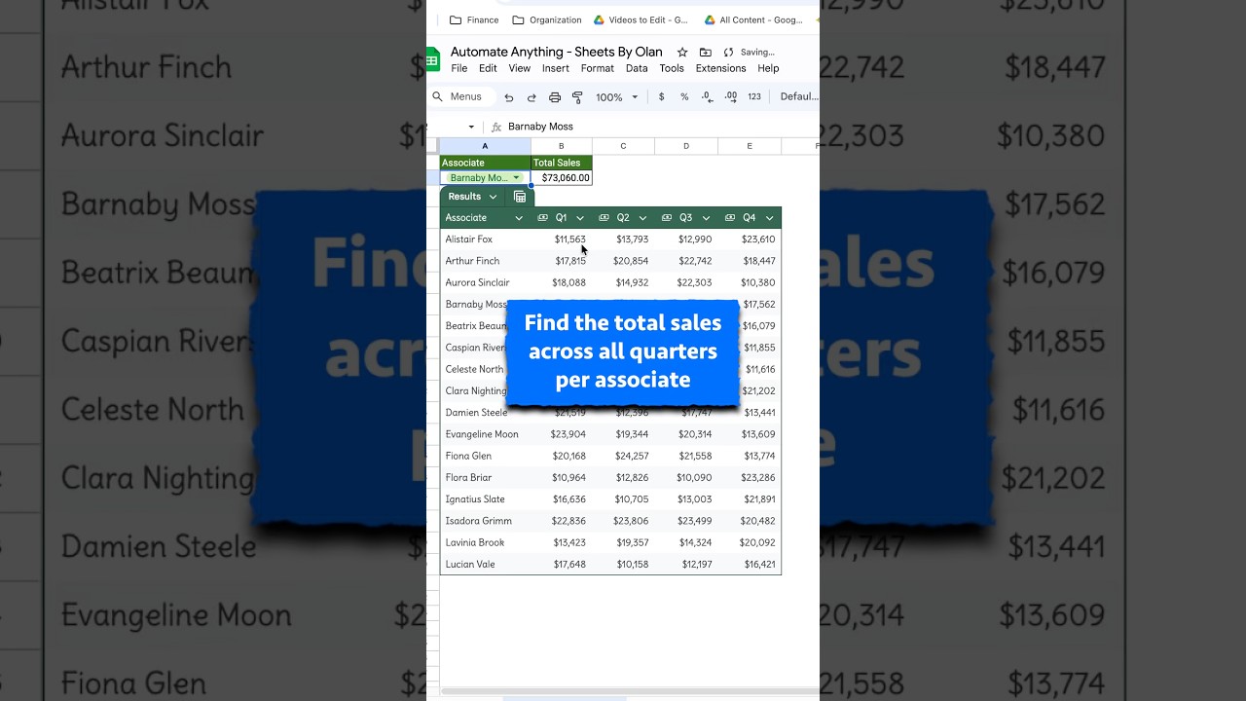Click the Q1 column currency type icon
Screen dimensions: 1246x701
pos(543,218)
